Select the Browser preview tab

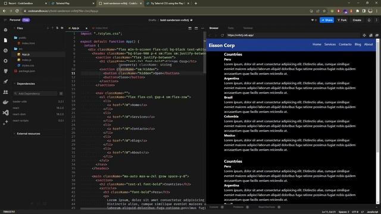pos(214,28)
